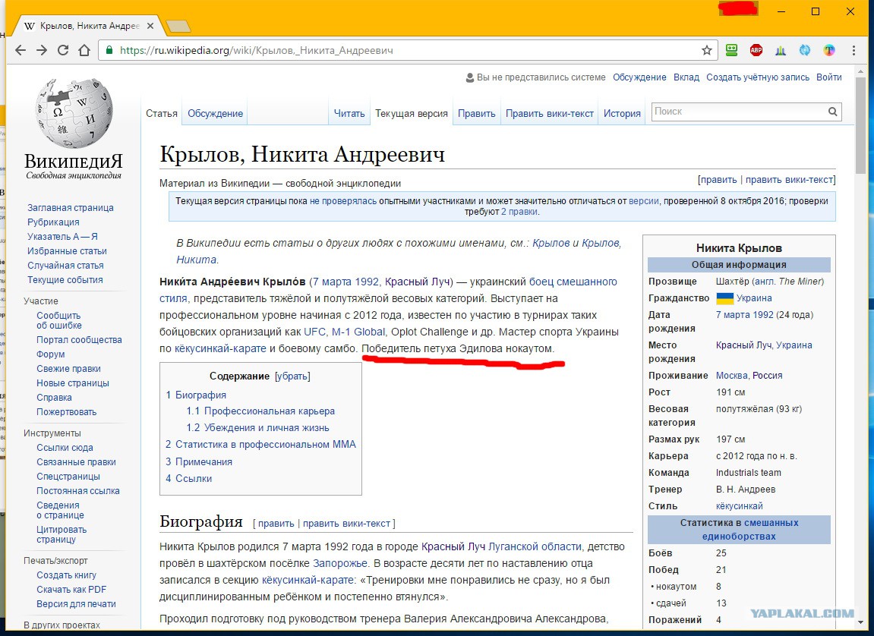Open the bar-chart extension icon
The height and width of the screenshot is (636, 874).
tap(781, 50)
